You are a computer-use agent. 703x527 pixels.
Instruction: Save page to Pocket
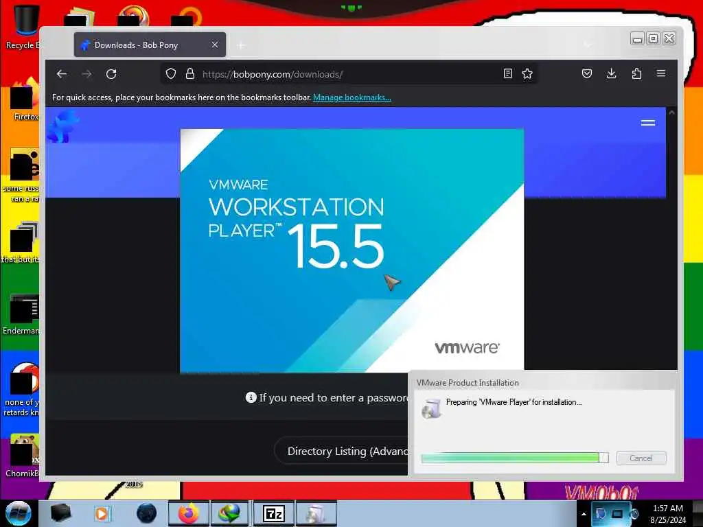coord(587,73)
